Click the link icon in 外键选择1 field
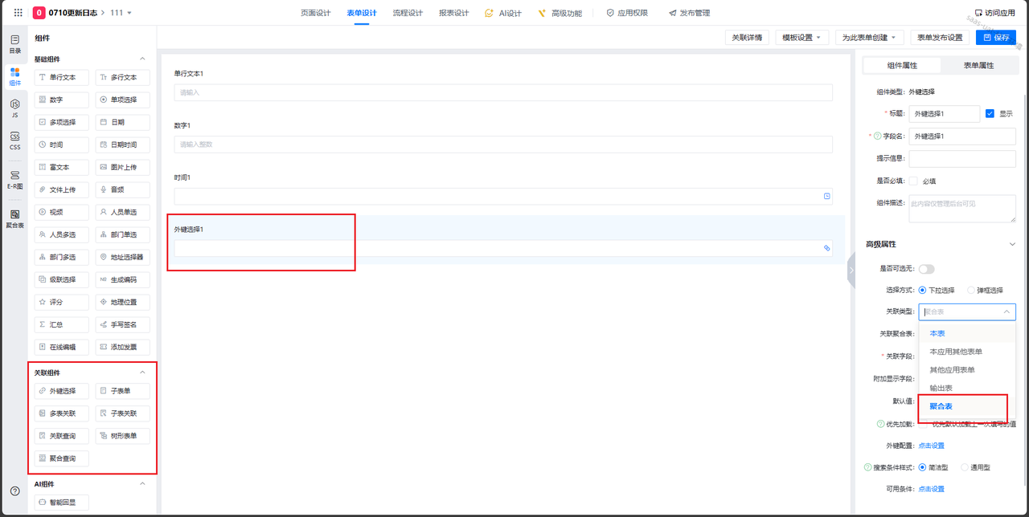Viewport: 1029px width, 517px height. pyautogui.click(x=826, y=249)
